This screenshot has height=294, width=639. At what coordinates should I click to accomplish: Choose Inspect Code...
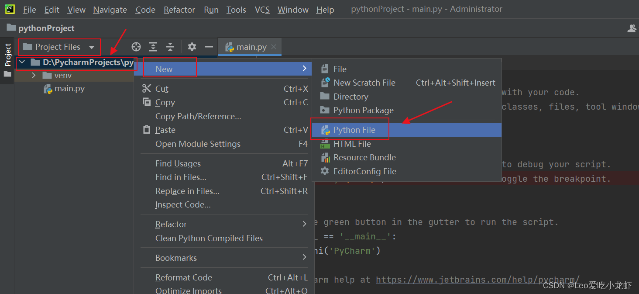tap(183, 204)
